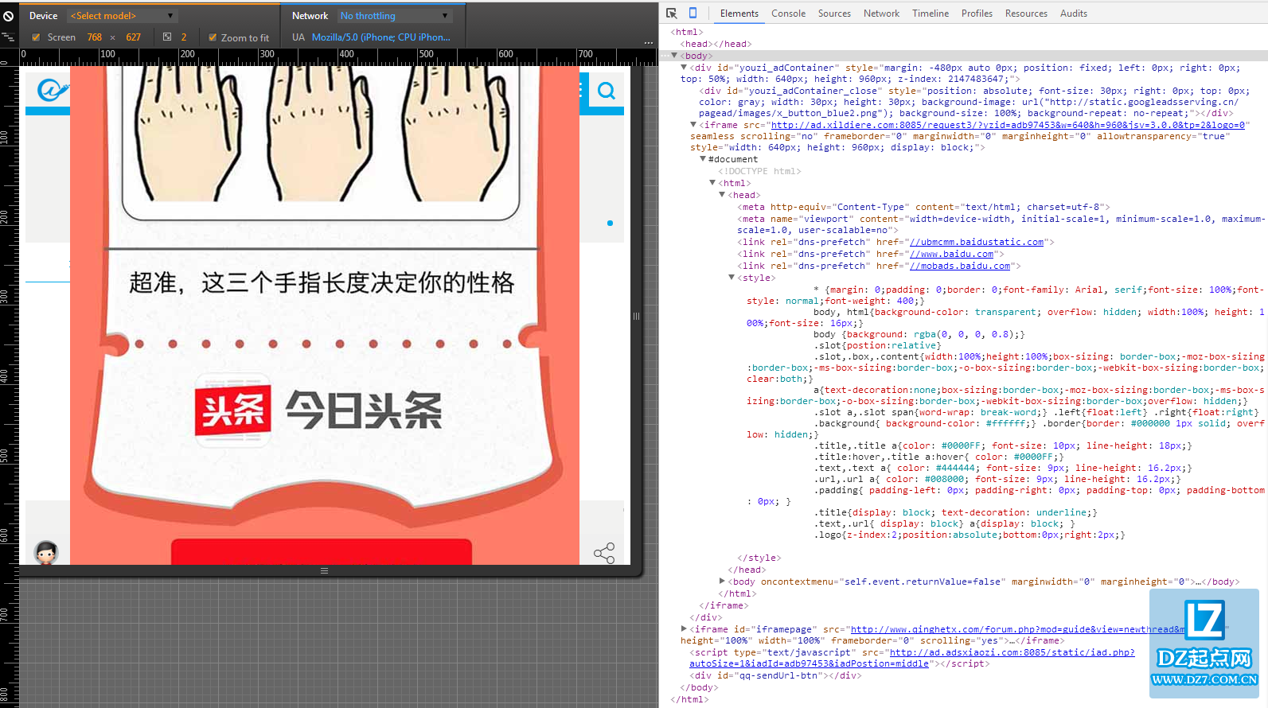The image size is (1268, 708).
Task: Click the red Toutiao logo in the ad
Action: click(233, 410)
